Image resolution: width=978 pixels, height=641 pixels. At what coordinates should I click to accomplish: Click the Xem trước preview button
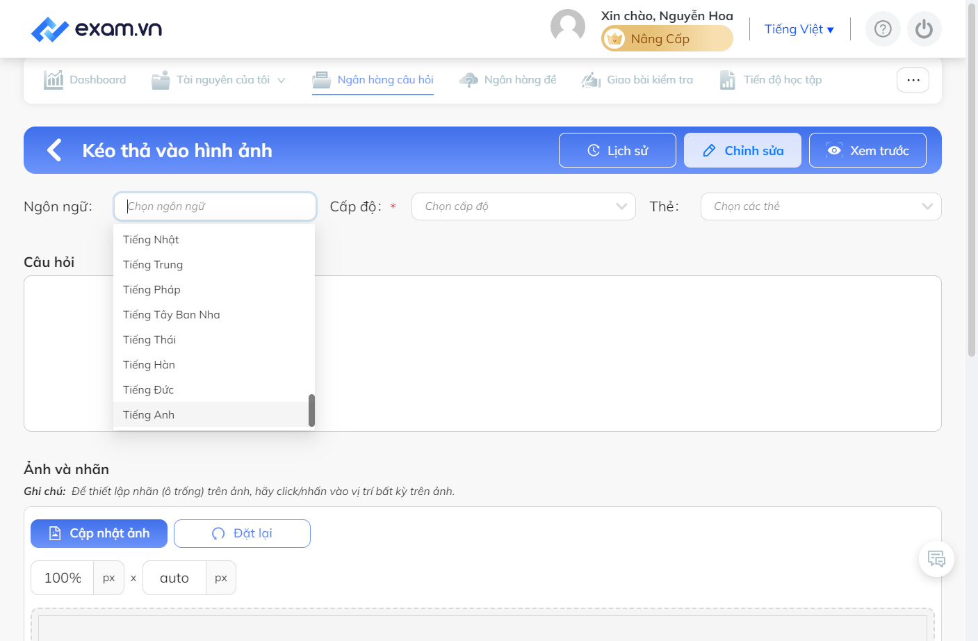coord(867,150)
